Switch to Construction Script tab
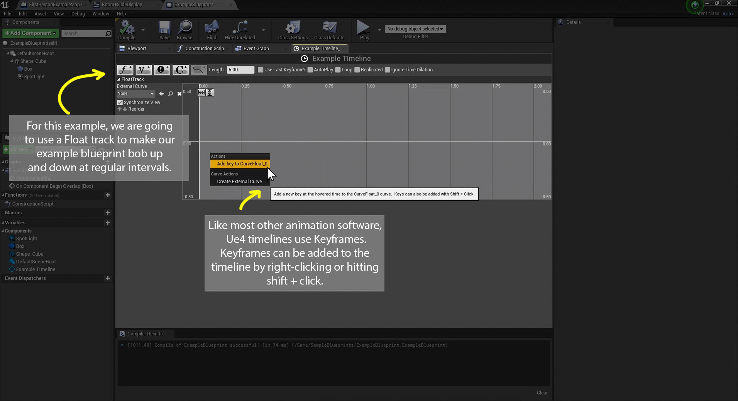The width and height of the screenshot is (738, 401). tap(205, 49)
